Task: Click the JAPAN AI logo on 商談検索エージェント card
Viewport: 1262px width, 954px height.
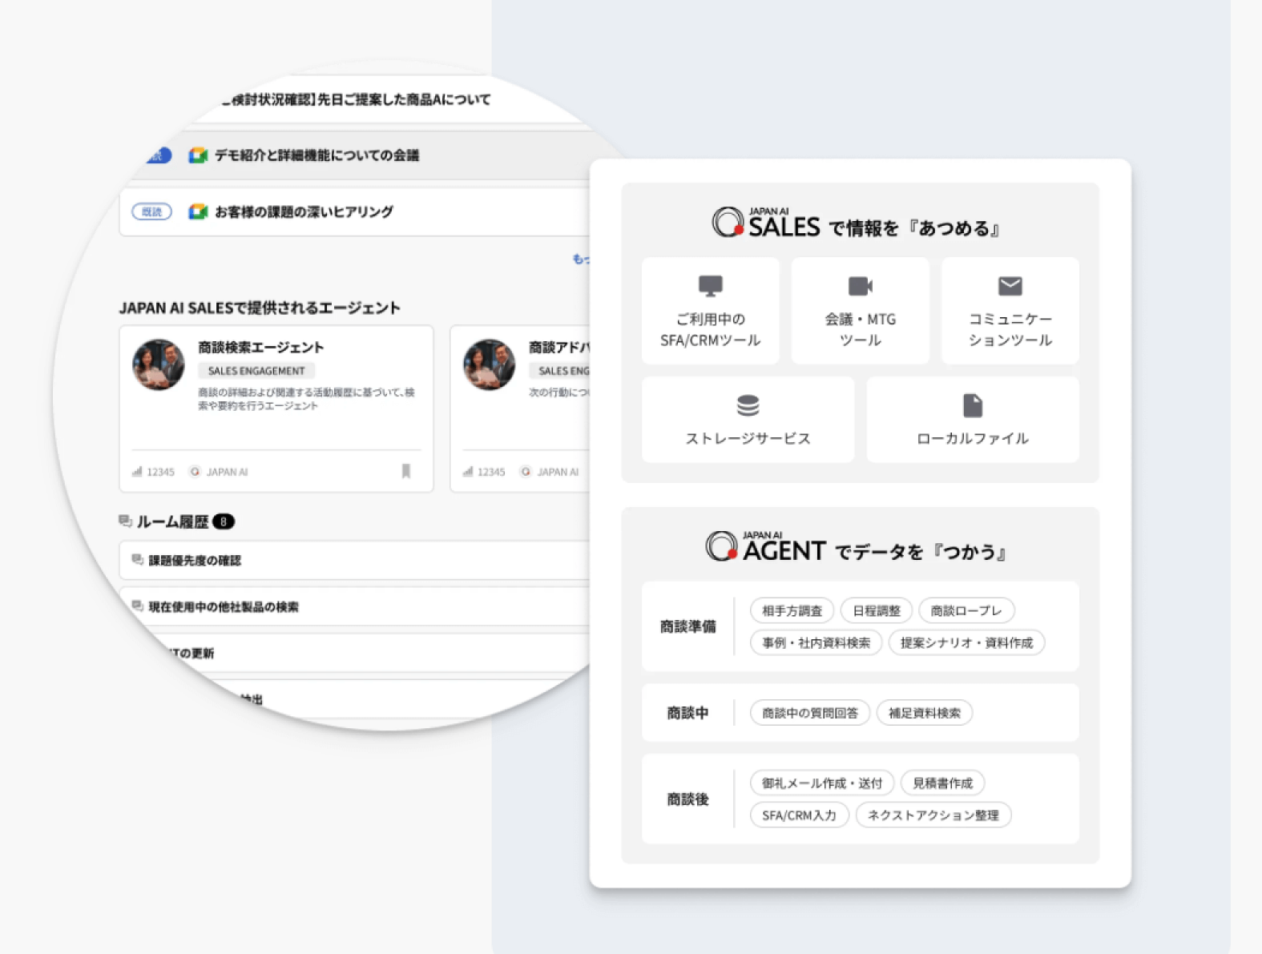Action: coord(195,472)
